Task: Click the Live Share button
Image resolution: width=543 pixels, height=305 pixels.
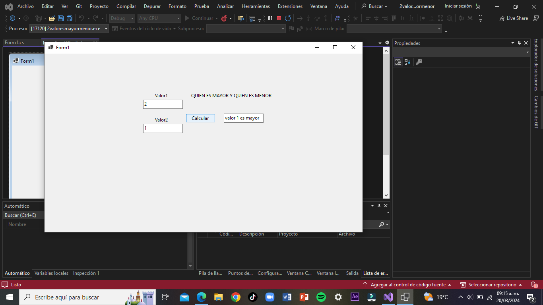Action: [x=514, y=18]
